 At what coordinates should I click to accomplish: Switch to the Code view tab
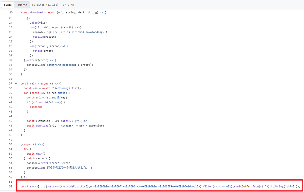(8, 5)
